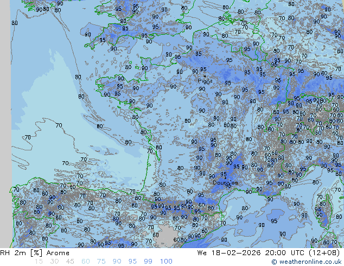Click the 95 value in the bottom legend
The height and width of the screenshot is (266, 344).
point(133,262)
